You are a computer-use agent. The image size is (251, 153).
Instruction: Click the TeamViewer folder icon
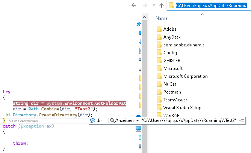coord(159,100)
